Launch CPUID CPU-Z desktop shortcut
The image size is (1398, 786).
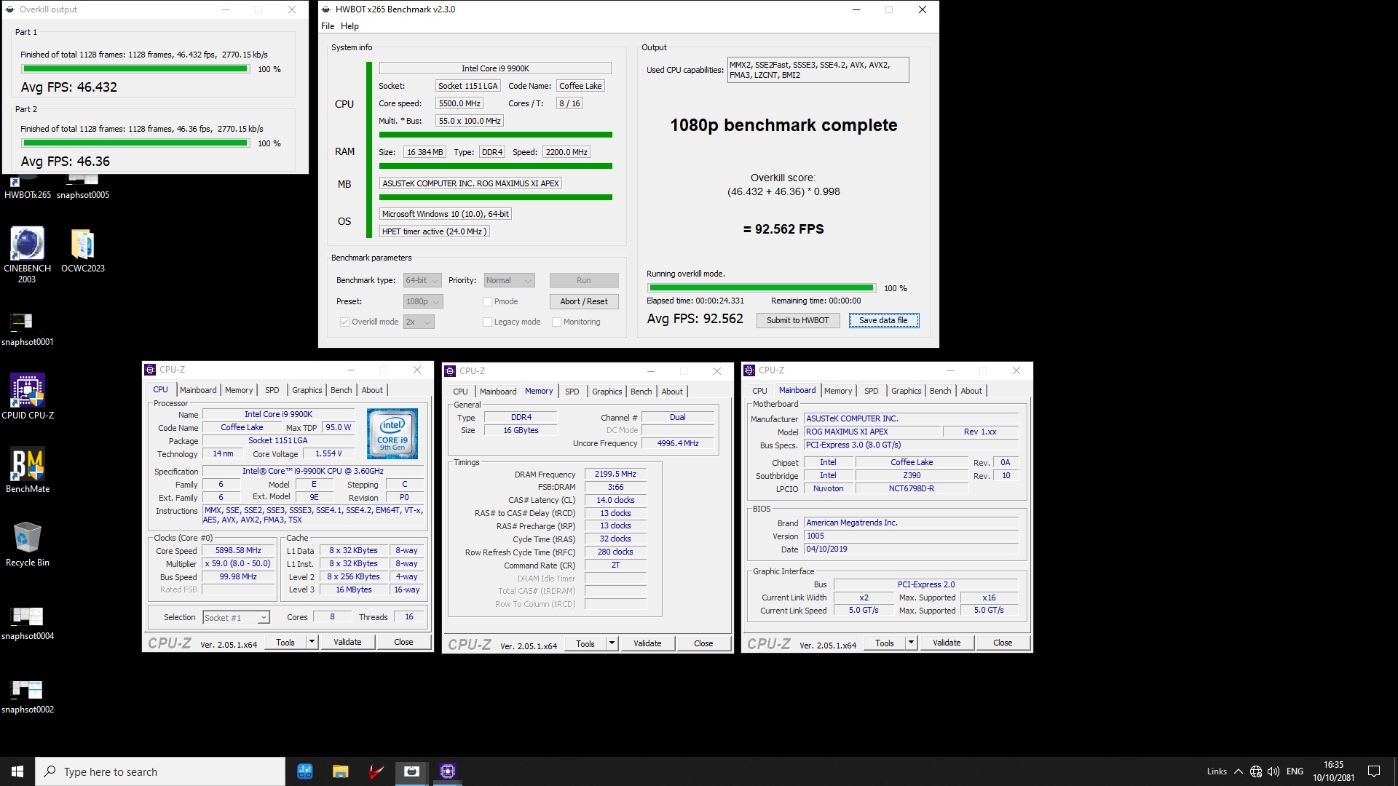click(x=27, y=397)
